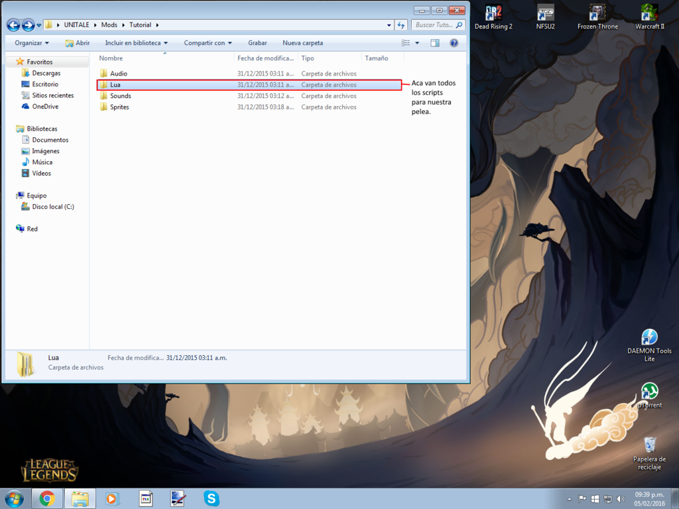Click the Windows logo icon in system tray
Screen dimensions: 679x509
[x=595, y=499]
